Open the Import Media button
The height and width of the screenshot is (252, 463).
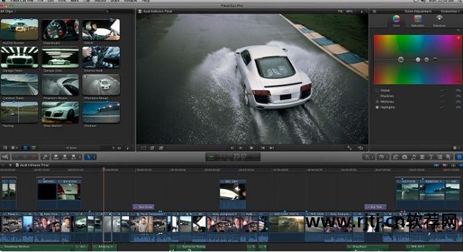pyautogui.click(x=5, y=157)
